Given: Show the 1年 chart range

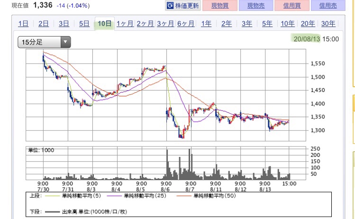Looking at the screenshot, I should click(206, 24).
